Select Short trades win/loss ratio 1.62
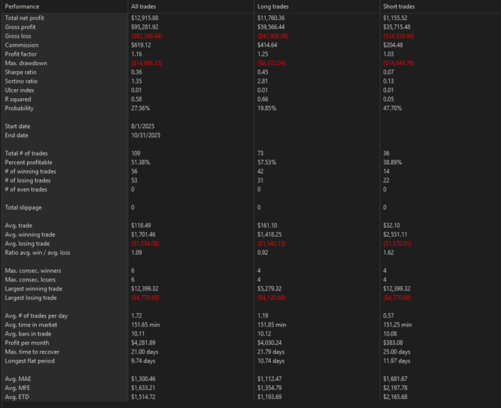 388,253
